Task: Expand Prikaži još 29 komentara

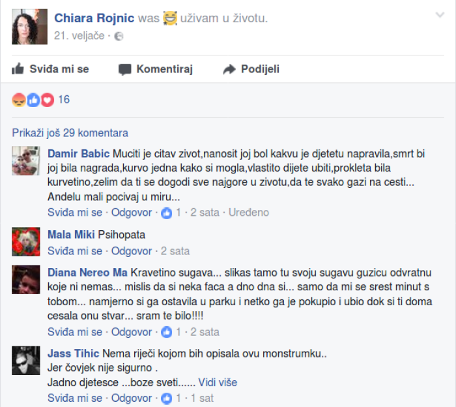Action: [x=70, y=133]
